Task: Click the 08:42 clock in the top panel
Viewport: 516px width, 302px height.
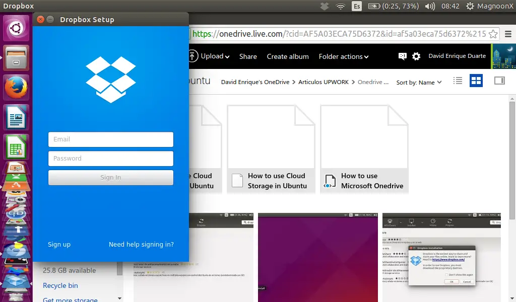Action: (450, 6)
